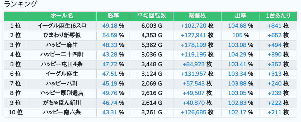Click the +131,957 total difference link

click(x=194, y=74)
